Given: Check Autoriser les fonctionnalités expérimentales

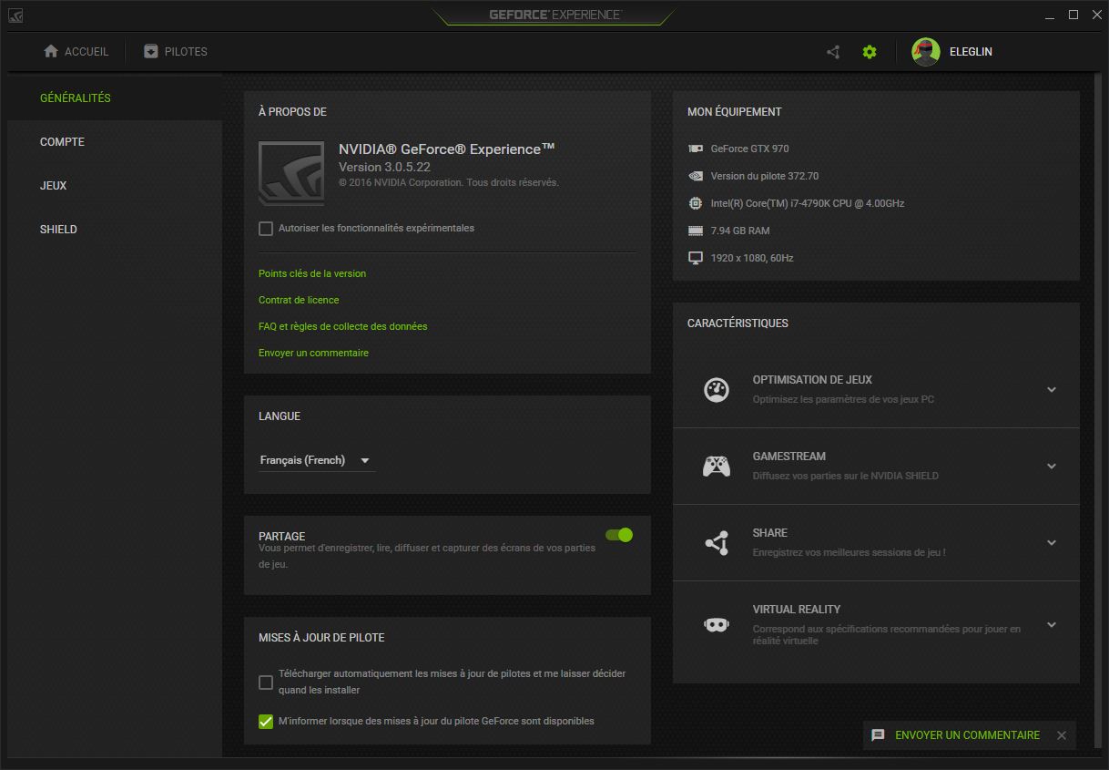Looking at the screenshot, I should 265,228.
